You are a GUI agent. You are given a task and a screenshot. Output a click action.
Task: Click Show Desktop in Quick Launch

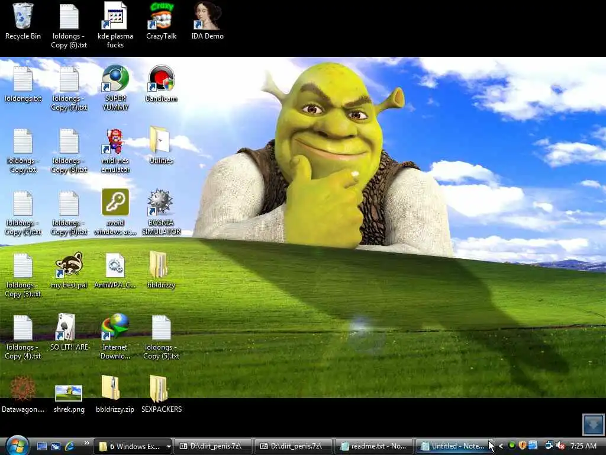pos(42,446)
